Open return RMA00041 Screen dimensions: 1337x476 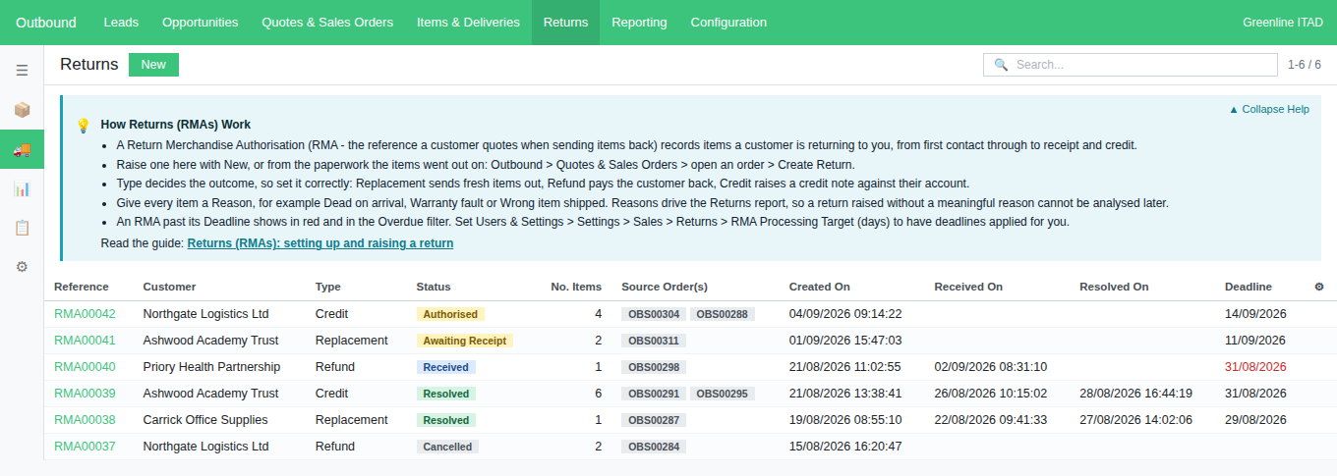pyautogui.click(x=85, y=341)
